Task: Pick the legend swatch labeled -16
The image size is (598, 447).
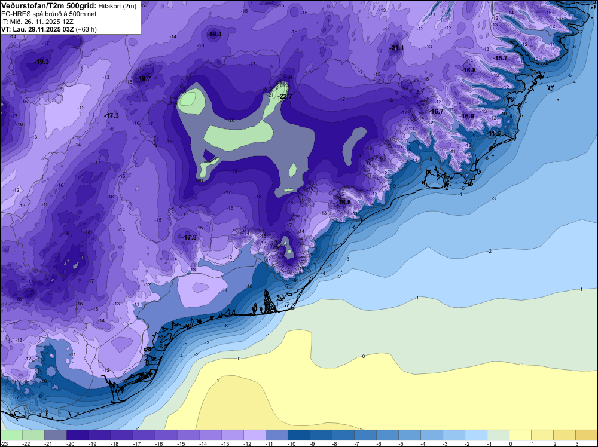Action: point(166,435)
